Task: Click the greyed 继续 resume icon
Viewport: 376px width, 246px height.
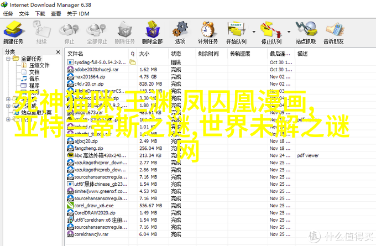Action: click(41, 29)
